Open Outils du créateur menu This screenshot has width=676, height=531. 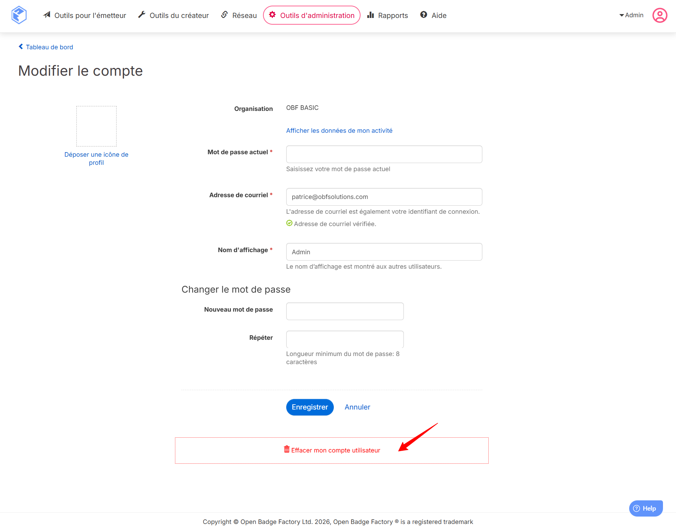[x=173, y=15]
